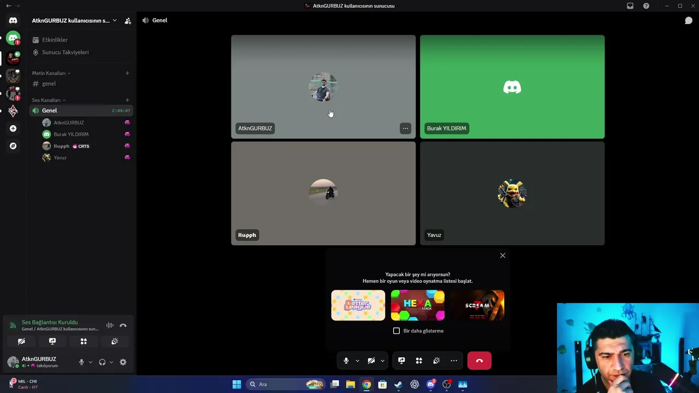Click the noise suppression waveform icon
This screenshot has height=393, width=699.
click(x=110, y=325)
